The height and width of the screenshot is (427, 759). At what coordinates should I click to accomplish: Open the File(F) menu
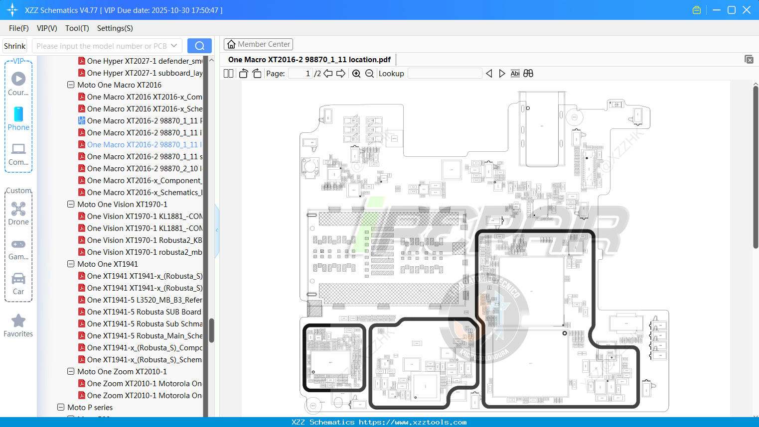click(x=19, y=28)
